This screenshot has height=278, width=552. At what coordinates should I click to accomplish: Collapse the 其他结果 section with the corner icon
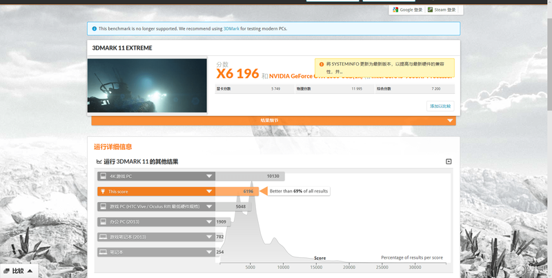pos(448,161)
